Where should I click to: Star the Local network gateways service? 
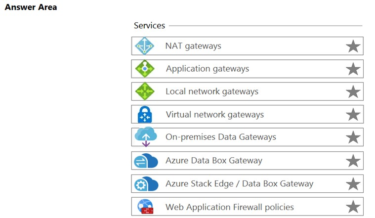tap(353, 92)
